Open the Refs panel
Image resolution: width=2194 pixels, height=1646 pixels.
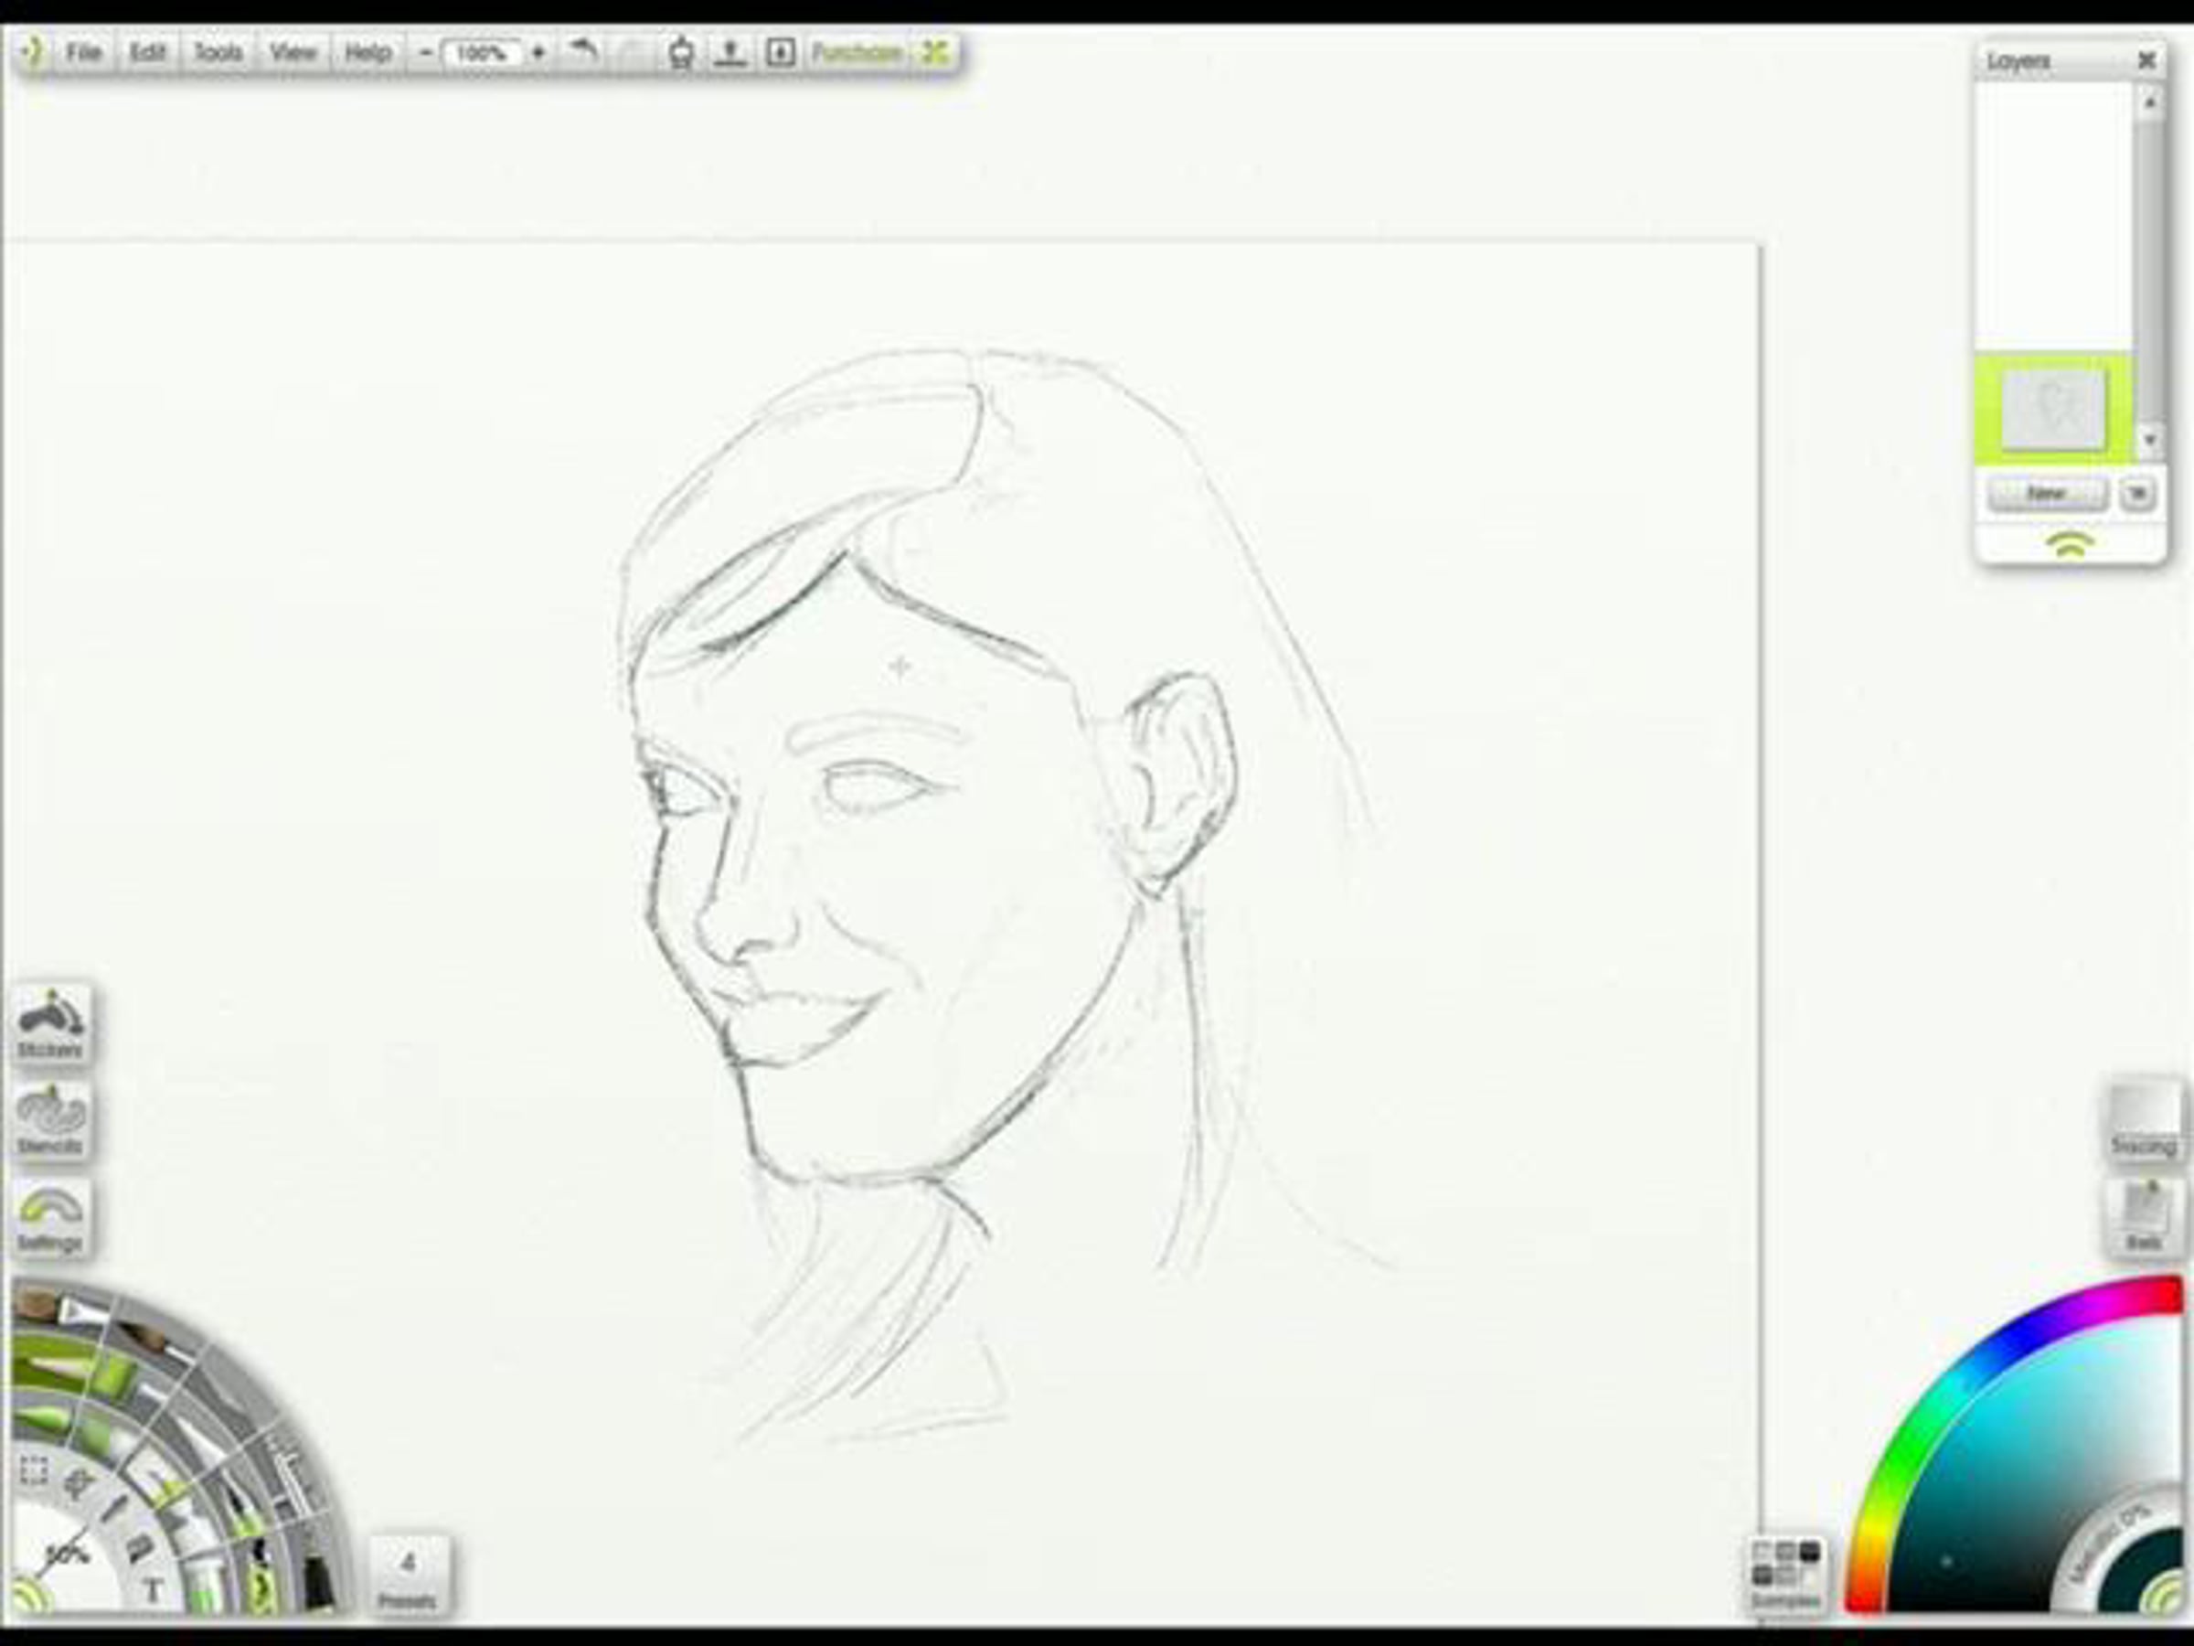tap(2144, 1221)
